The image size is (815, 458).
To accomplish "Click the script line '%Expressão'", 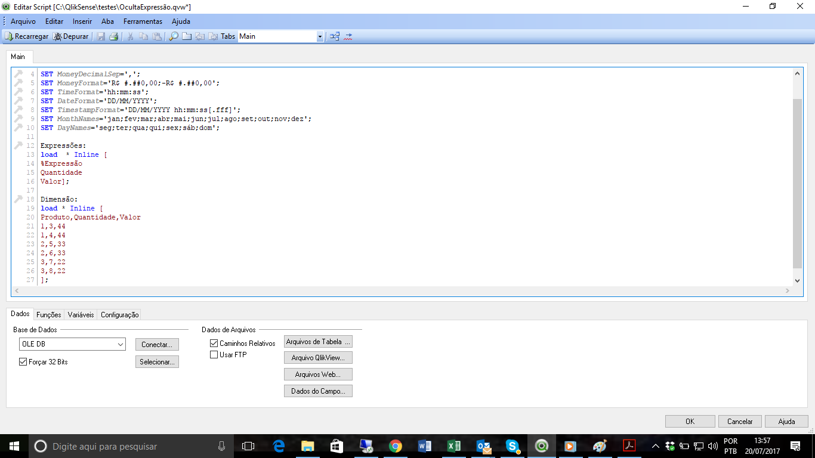I will [x=61, y=163].
